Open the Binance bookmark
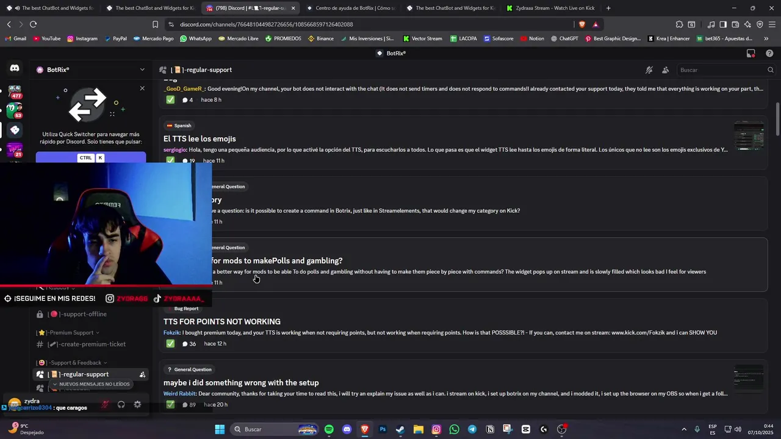781x439 pixels. (321, 38)
